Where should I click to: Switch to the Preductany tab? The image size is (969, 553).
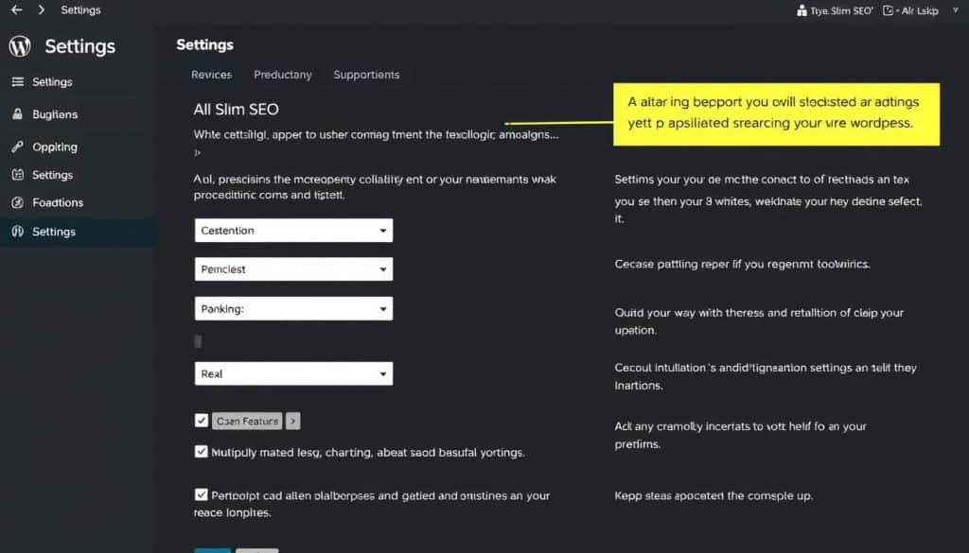click(x=282, y=75)
